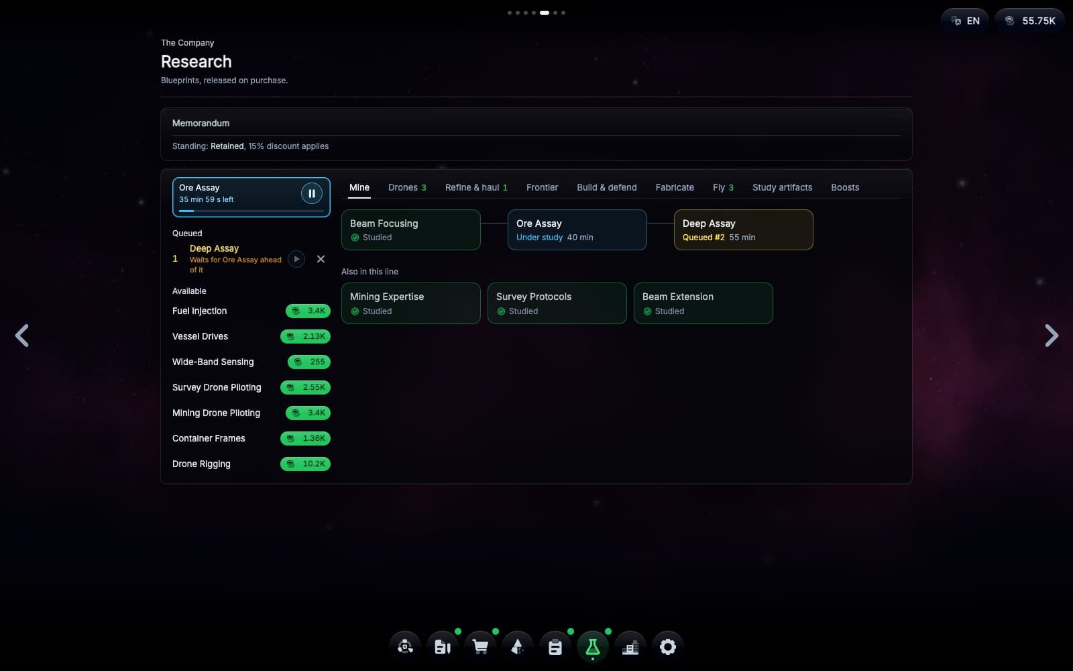1073x671 pixels.
Task: Select the Beam Extension card
Action: [x=703, y=303]
